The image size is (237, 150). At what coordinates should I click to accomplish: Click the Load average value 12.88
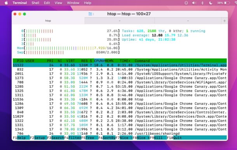click(x=157, y=35)
